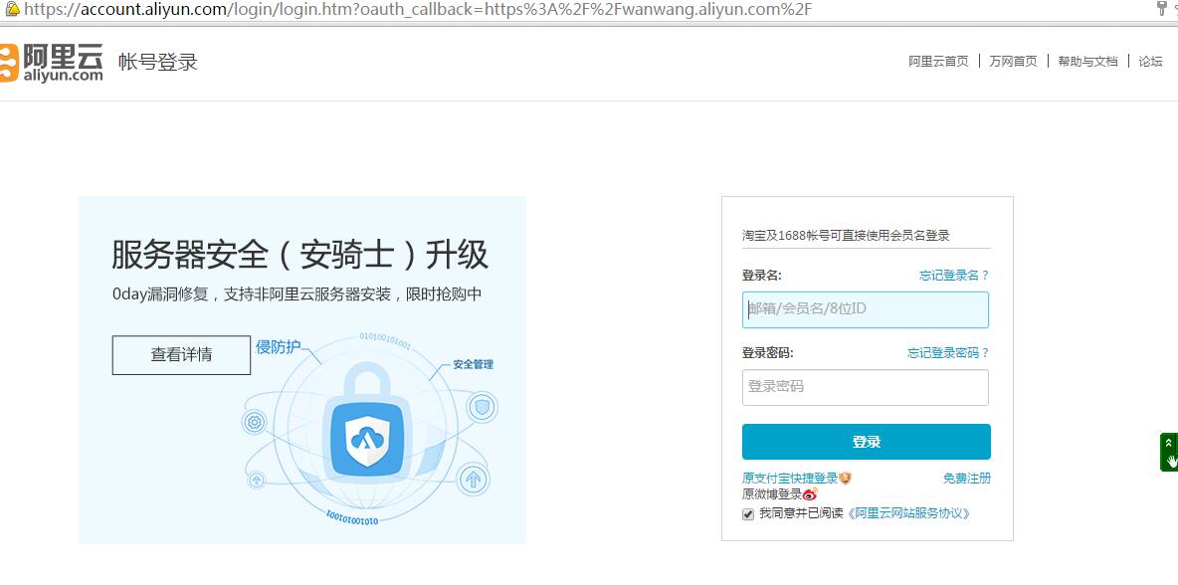Visit the 论坛 link in the header

[1150, 61]
